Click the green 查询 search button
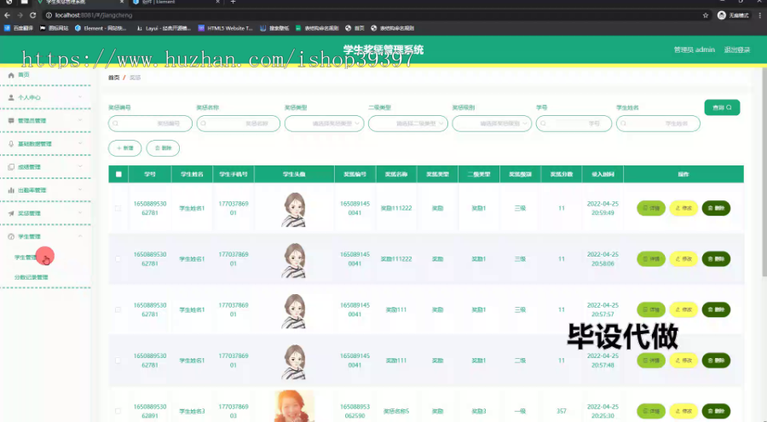 722,107
